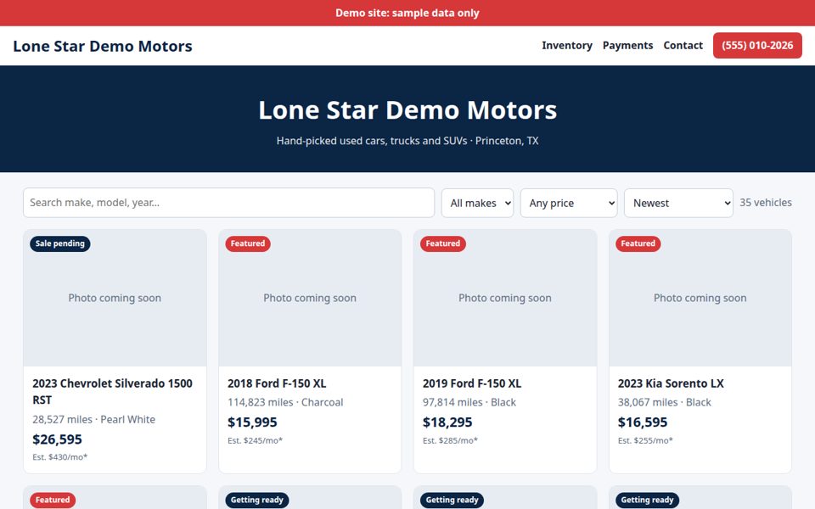Click the Est. $255/mo* estimate
Viewport: 815px width, 509px height.
[x=645, y=440]
